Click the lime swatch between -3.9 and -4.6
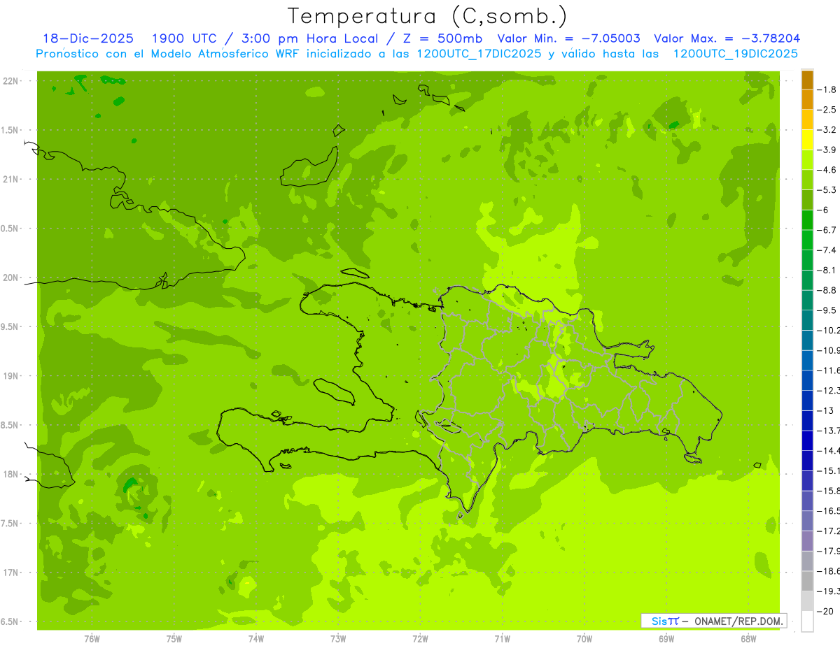Image resolution: width=840 pixels, height=648 pixels. [807, 159]
